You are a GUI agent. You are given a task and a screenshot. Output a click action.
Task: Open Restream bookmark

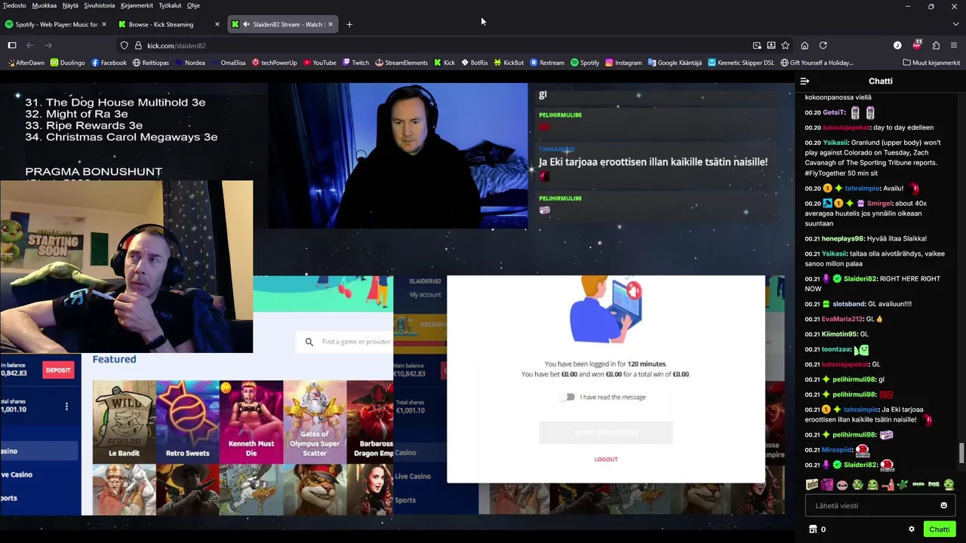point(547,63)
